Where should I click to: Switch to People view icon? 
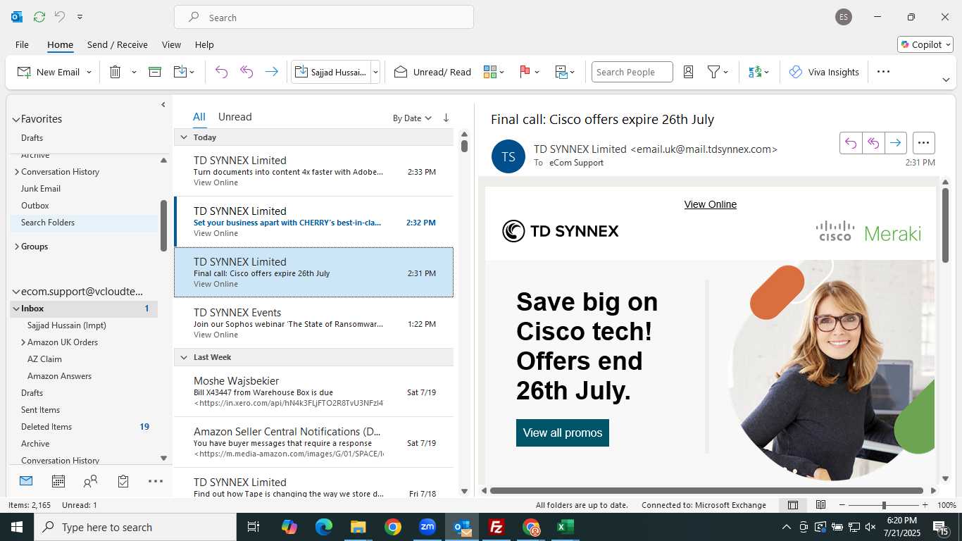click(90, 481)
